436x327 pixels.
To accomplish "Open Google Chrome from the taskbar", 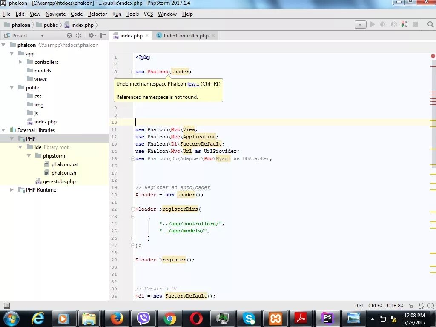I will tap(169, 318).
